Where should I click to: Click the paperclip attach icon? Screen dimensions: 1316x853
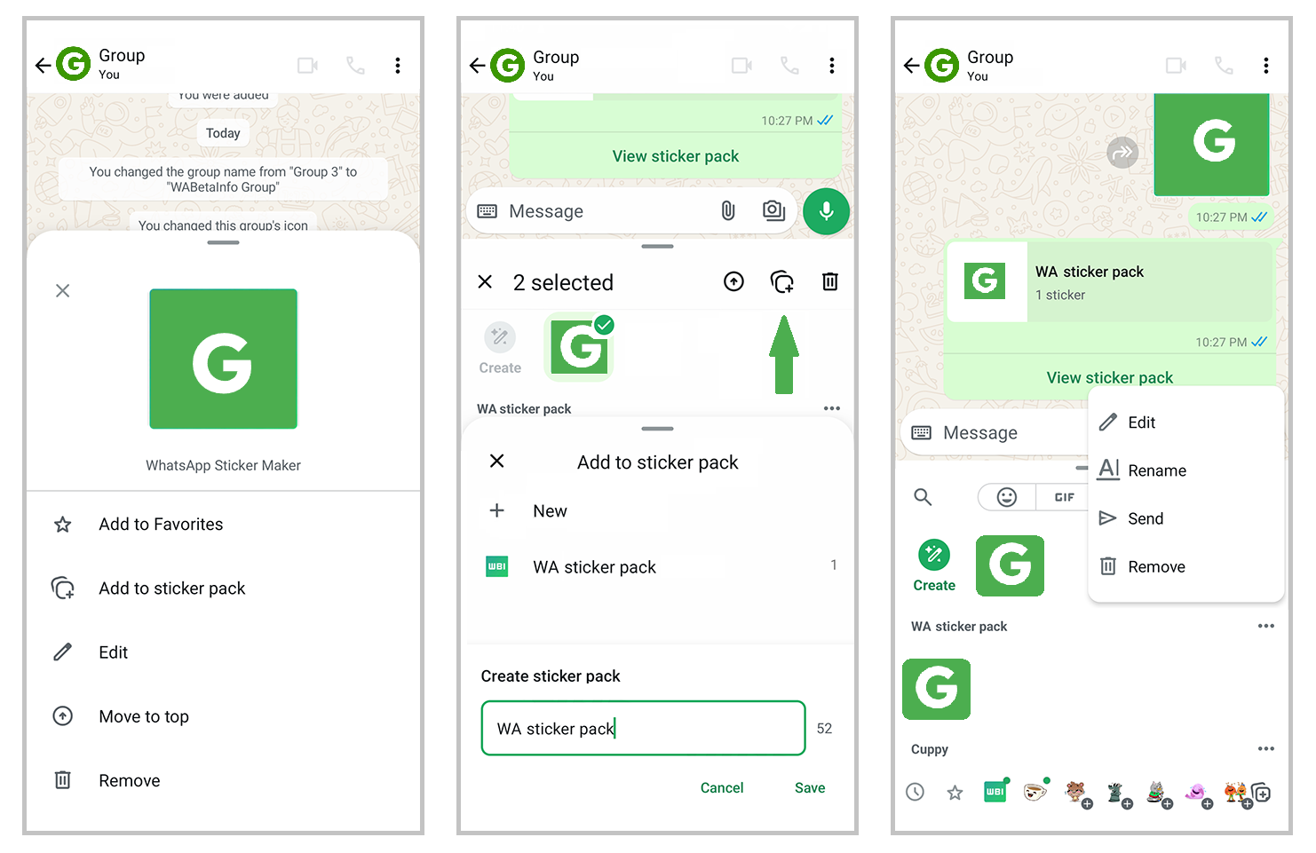click(x=727, y=211)
